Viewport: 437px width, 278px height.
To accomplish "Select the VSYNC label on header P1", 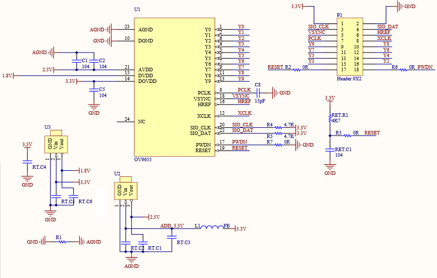I will (317, 32).
